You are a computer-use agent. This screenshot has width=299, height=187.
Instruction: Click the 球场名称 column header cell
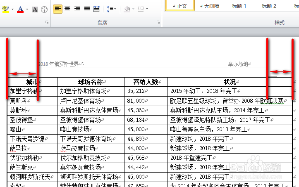[91, 82]
